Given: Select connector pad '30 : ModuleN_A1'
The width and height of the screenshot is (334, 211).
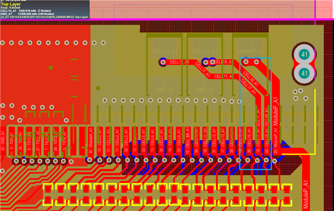Looking at the screenshot, I should [90, 141].
